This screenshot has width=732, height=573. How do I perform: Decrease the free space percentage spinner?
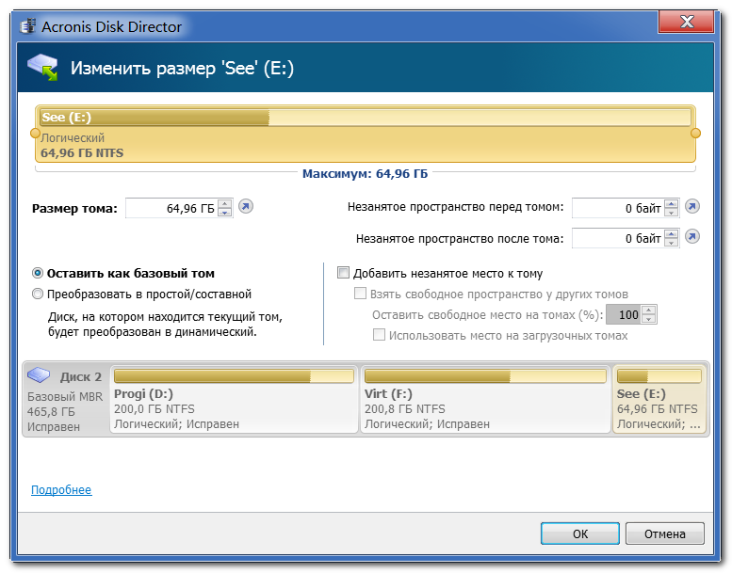648,319
